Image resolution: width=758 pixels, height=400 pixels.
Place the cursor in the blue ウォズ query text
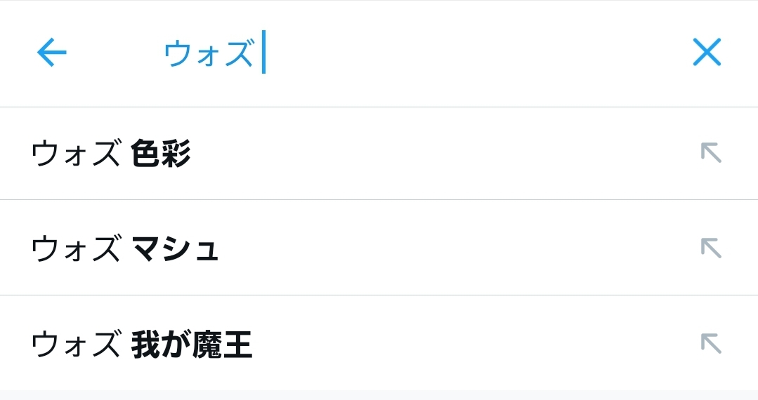(208, 53)
